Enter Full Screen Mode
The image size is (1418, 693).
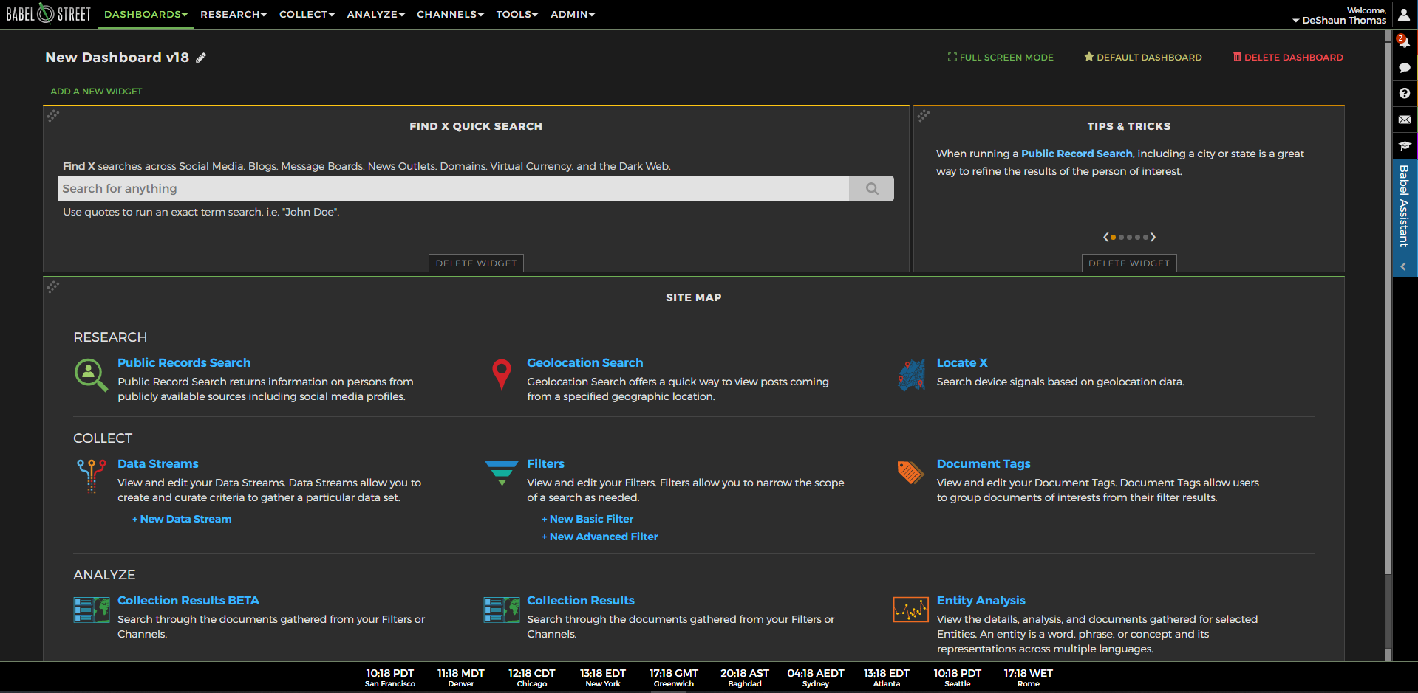pos(1001,57)
